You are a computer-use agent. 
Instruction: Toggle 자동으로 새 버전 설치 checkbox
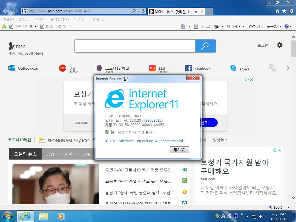coord(113,132)
